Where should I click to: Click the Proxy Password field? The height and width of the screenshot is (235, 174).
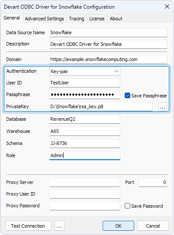coord(85,206)
